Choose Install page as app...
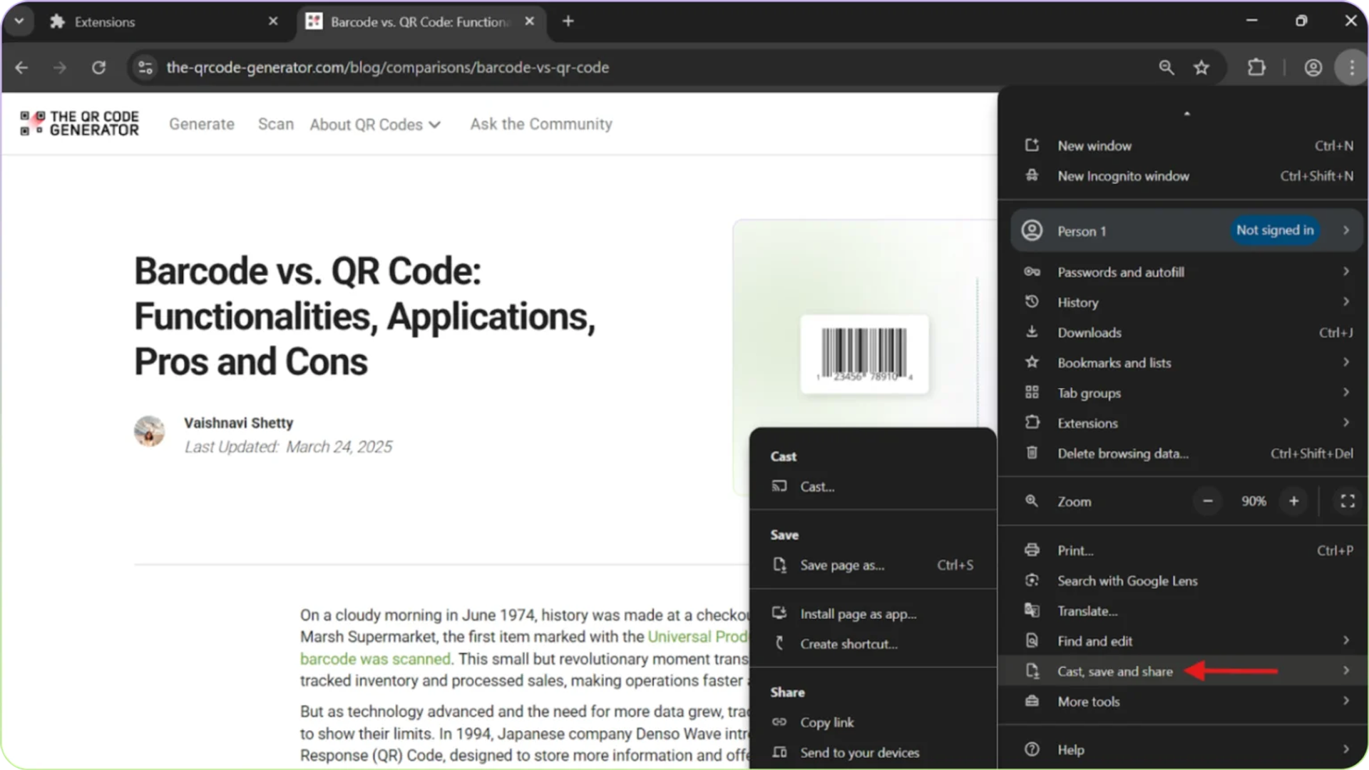 pyautogui.click(x=873, y=614)
